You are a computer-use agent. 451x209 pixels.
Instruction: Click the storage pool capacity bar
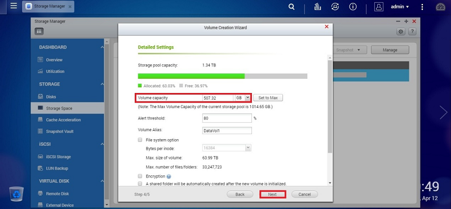click(x=222, y=76)
